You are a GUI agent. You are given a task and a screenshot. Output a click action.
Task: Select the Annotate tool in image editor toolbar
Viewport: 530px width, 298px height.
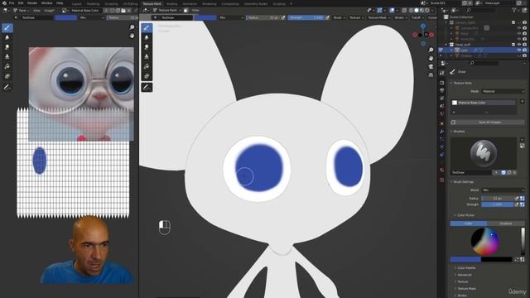coord(7,88)
